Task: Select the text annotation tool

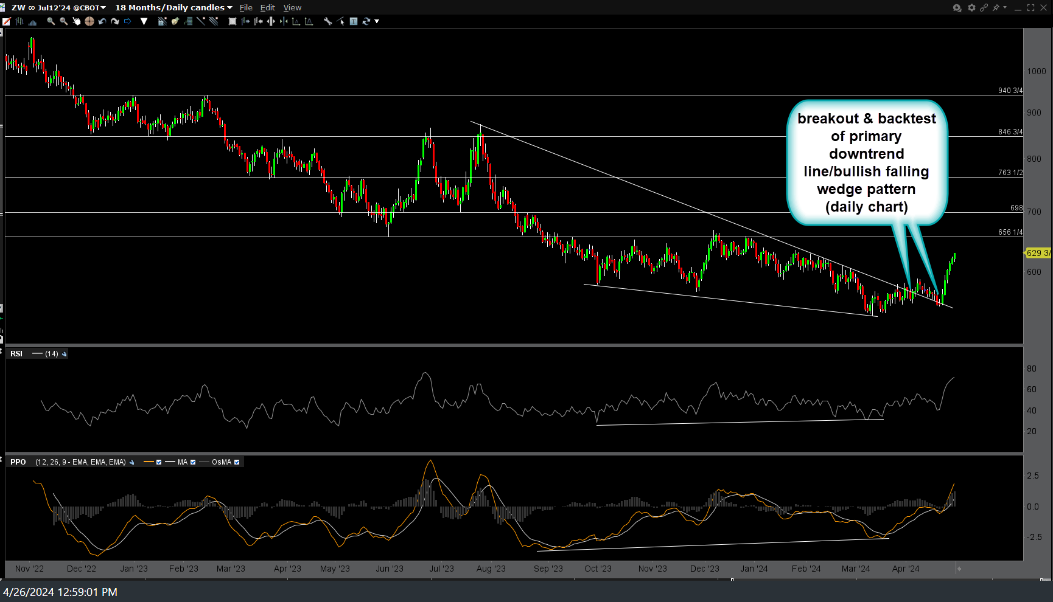Action: (x=354, y=21)
